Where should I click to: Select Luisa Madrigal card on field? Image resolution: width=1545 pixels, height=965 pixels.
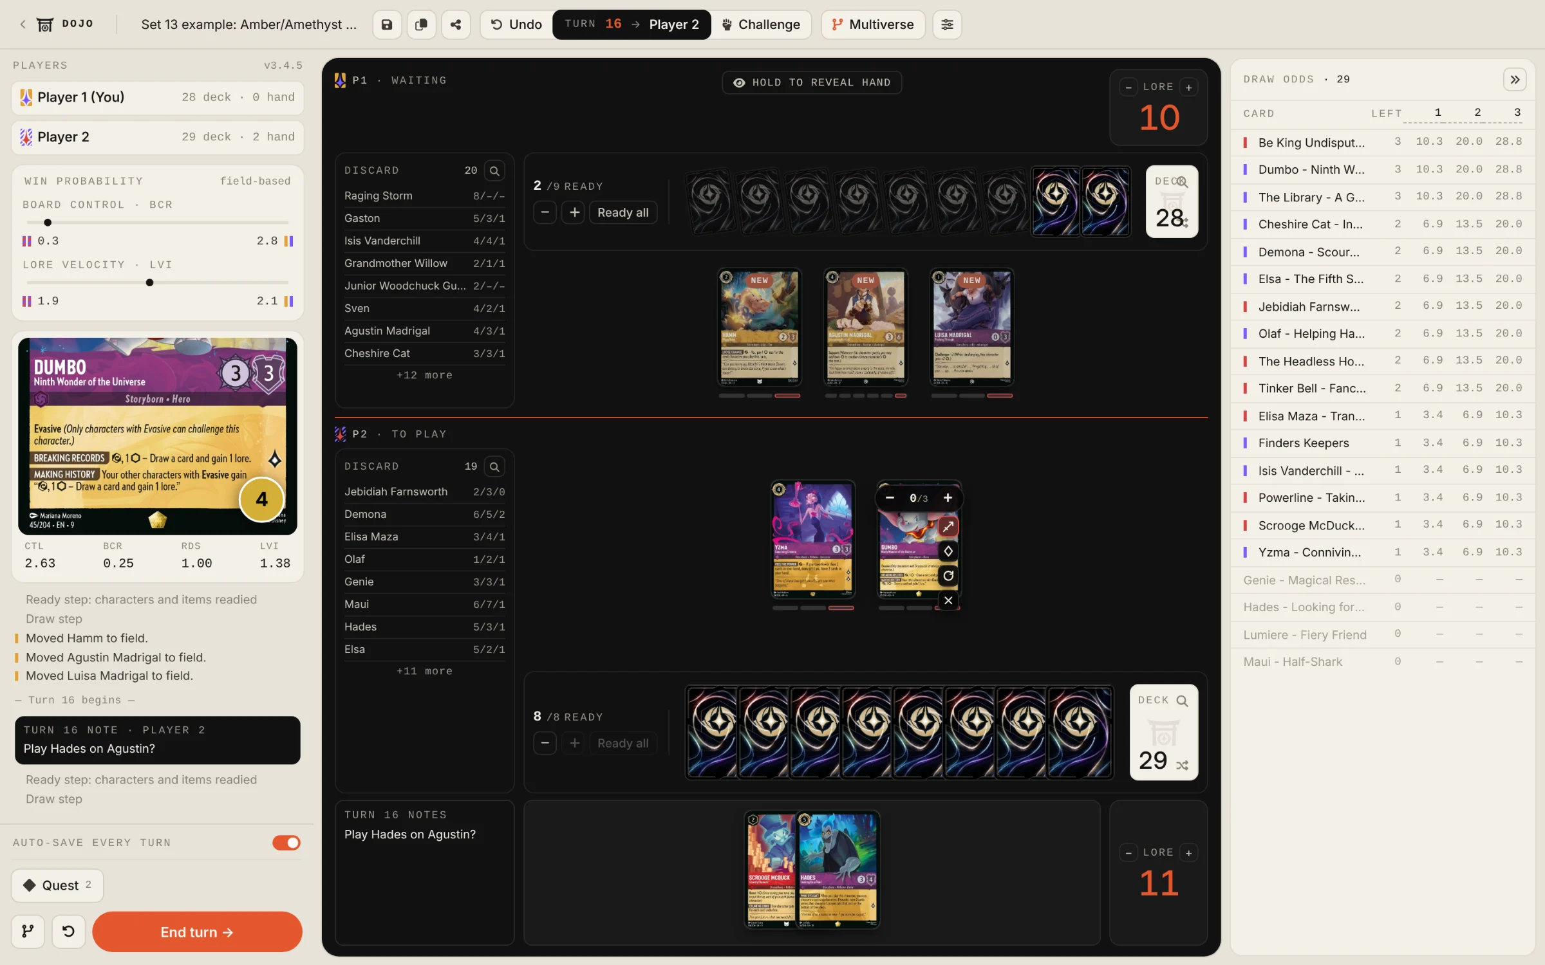[972, 327]
